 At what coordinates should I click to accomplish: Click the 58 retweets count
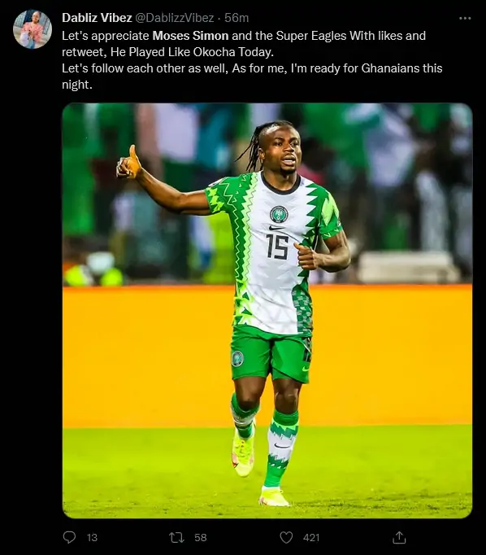[201, 537]
